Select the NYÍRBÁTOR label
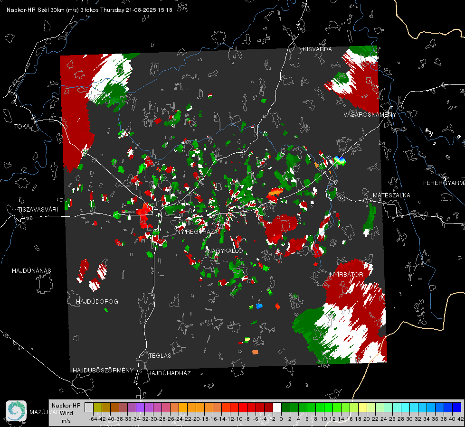465x427 pixels. click(346, 274)
